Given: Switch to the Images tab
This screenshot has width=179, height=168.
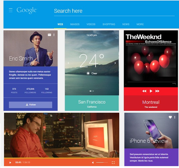Looking at the screenshot, I should (75, 24).
